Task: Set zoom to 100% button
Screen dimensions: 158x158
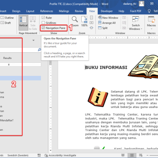Action: [x=84, y=21]
